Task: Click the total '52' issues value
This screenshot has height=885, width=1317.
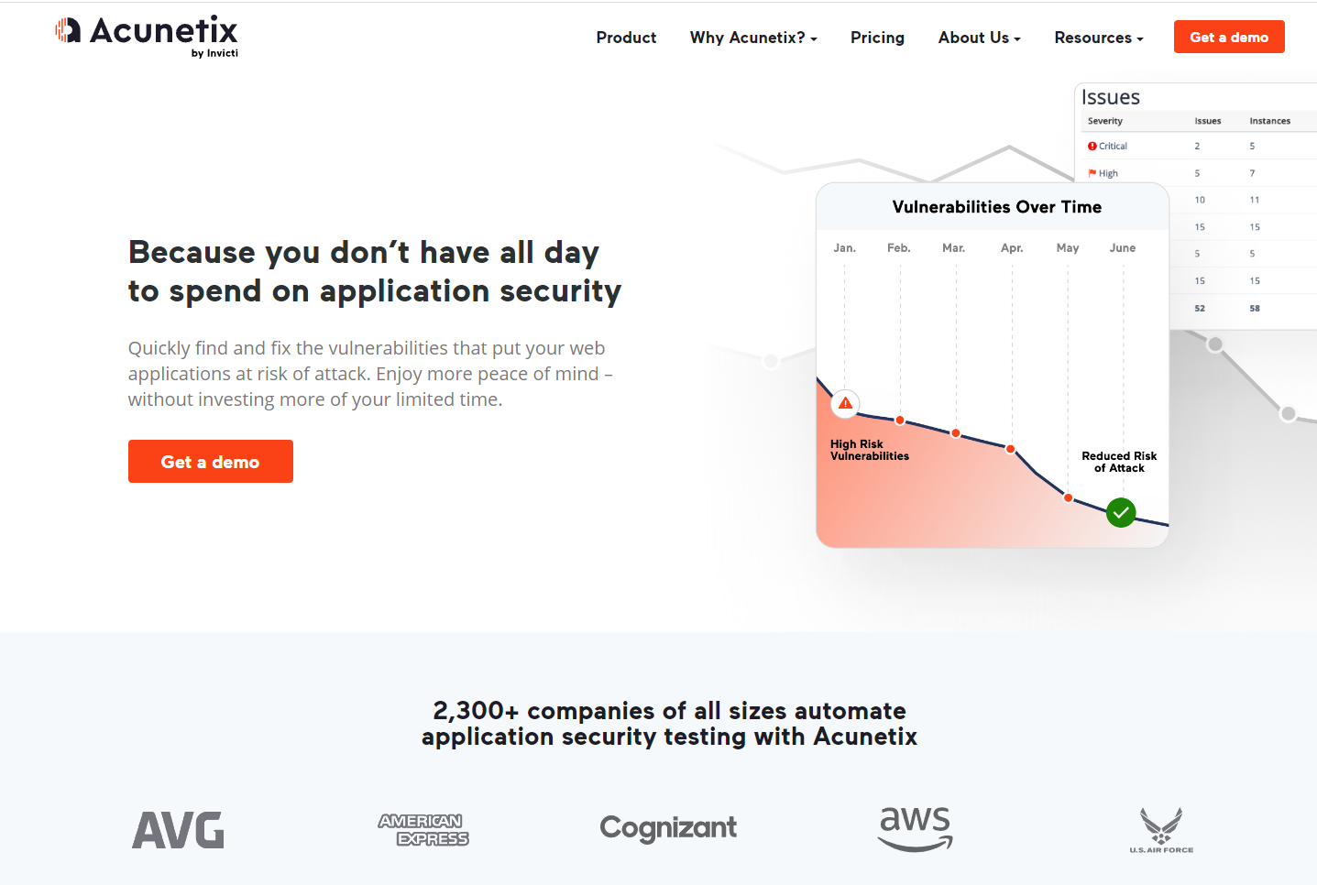Action: 1200,309
